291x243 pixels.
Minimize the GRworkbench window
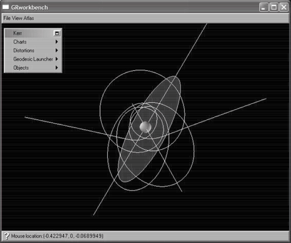pyautogui.click(x=265, y=7)
